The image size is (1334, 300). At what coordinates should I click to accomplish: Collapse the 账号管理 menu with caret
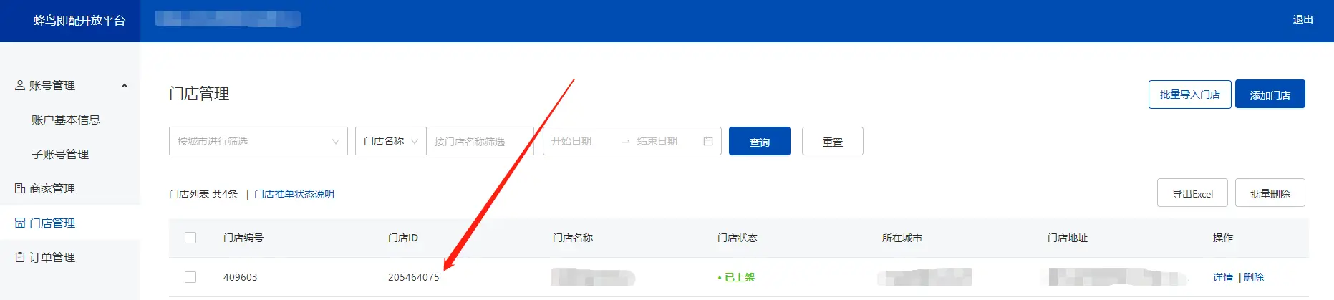[x=125, y=85]
